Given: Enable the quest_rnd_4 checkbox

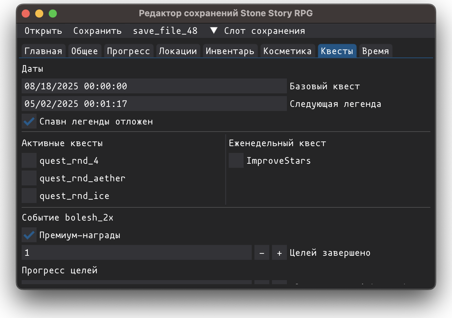Looking at the screenshot, I should click(x=29, y=161).
